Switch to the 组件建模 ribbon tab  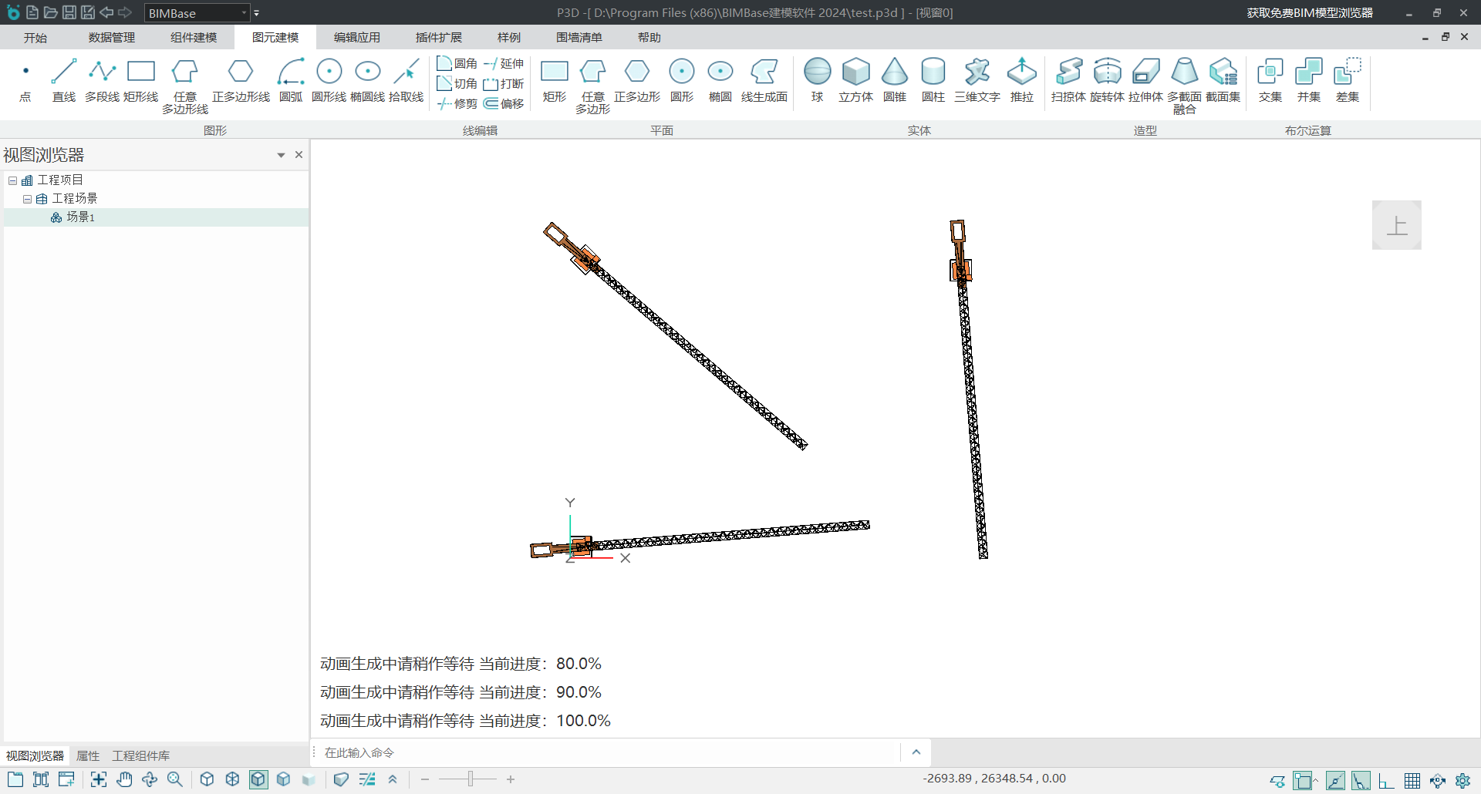coord(194,38)
